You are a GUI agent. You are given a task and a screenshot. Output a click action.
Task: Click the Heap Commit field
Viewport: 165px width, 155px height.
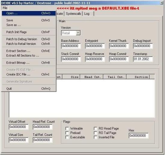119,59
